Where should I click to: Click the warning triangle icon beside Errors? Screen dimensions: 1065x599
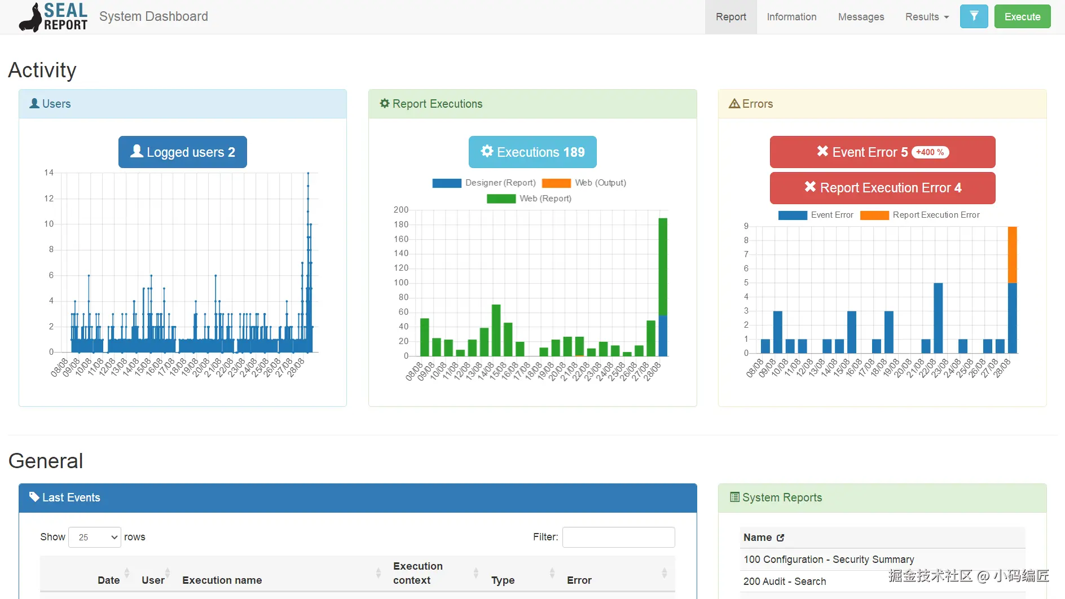tap(734, 104)
